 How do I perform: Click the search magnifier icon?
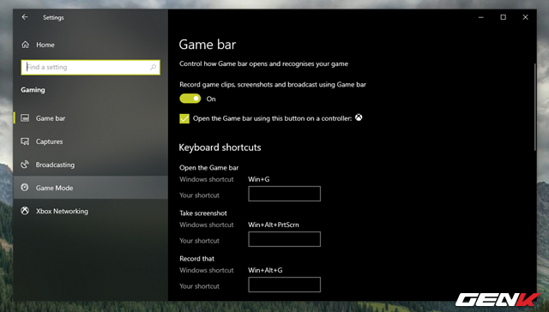click(153, 67)
